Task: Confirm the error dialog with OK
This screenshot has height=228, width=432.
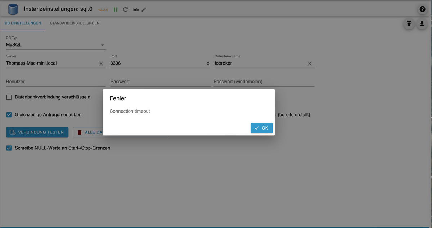Action: tap(261, 128)
